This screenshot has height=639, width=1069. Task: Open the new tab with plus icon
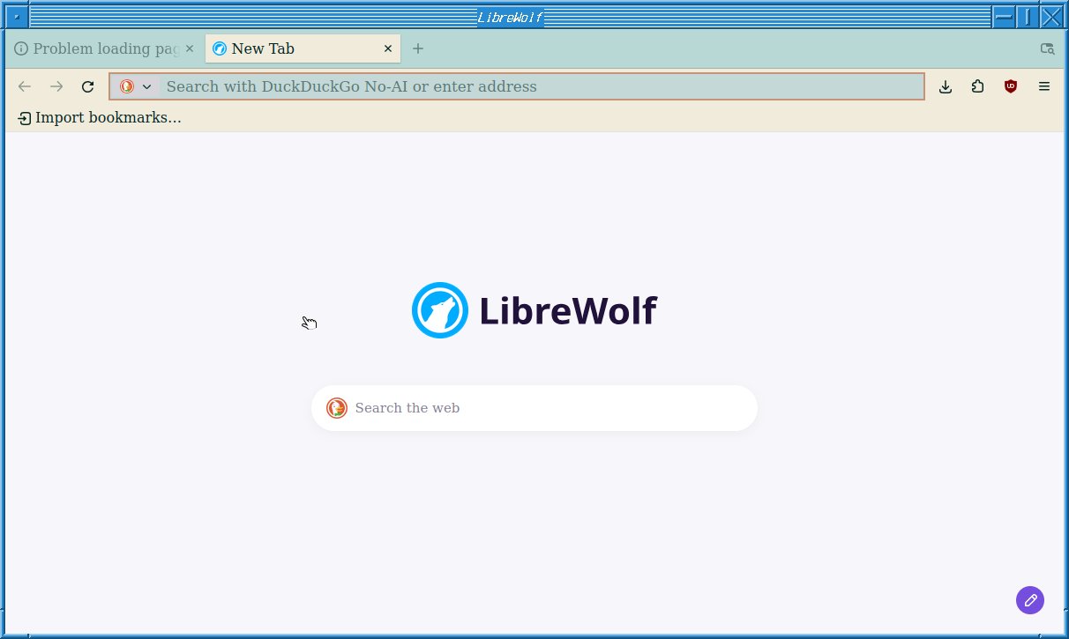pyautogui.click(x=418, y=48)
